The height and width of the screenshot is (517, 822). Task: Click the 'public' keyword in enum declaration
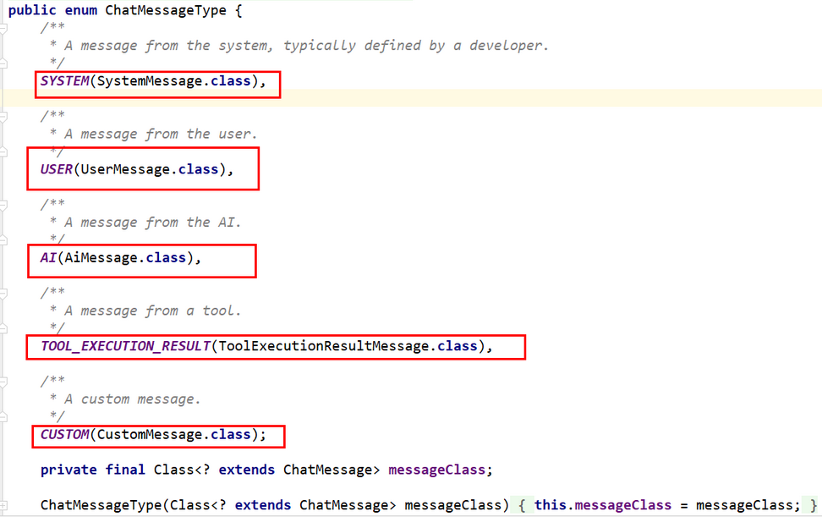(32, 10)
